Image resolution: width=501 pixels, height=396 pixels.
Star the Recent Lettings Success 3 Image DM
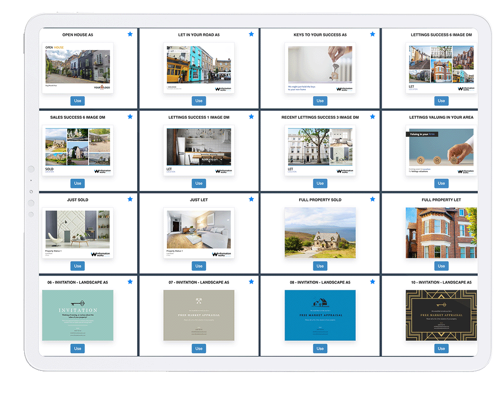pyautogui.click(x=372, y=117)
